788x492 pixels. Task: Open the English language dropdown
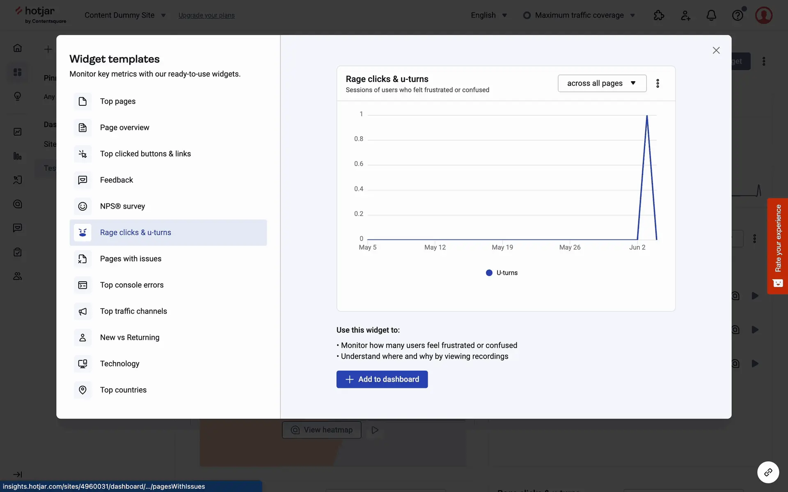(489, 15)
